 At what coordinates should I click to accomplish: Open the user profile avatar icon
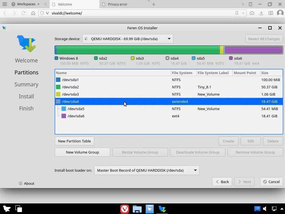[x=280, y=13]
